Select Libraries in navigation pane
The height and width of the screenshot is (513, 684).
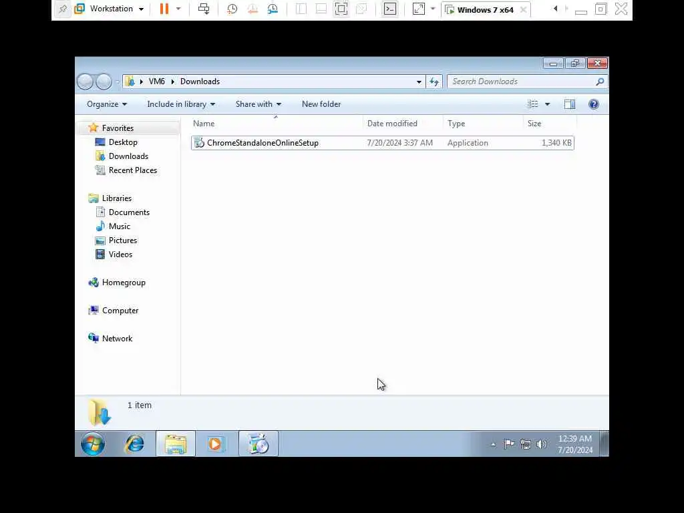click(116, 198)
